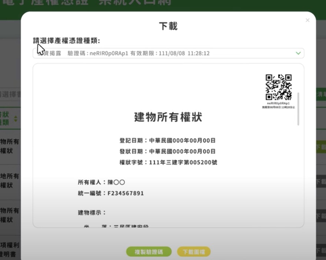The width and height of the screenshot is (326, 260).
Task: Select the 地所有權狀 row in background list
Action: 10,181
